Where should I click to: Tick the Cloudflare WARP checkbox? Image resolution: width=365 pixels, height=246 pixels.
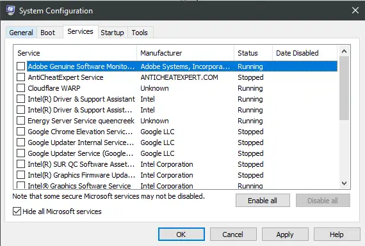(x=20, y=88)
